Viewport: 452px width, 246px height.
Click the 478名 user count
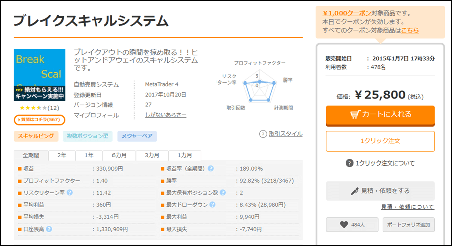[x=378, y=67]
